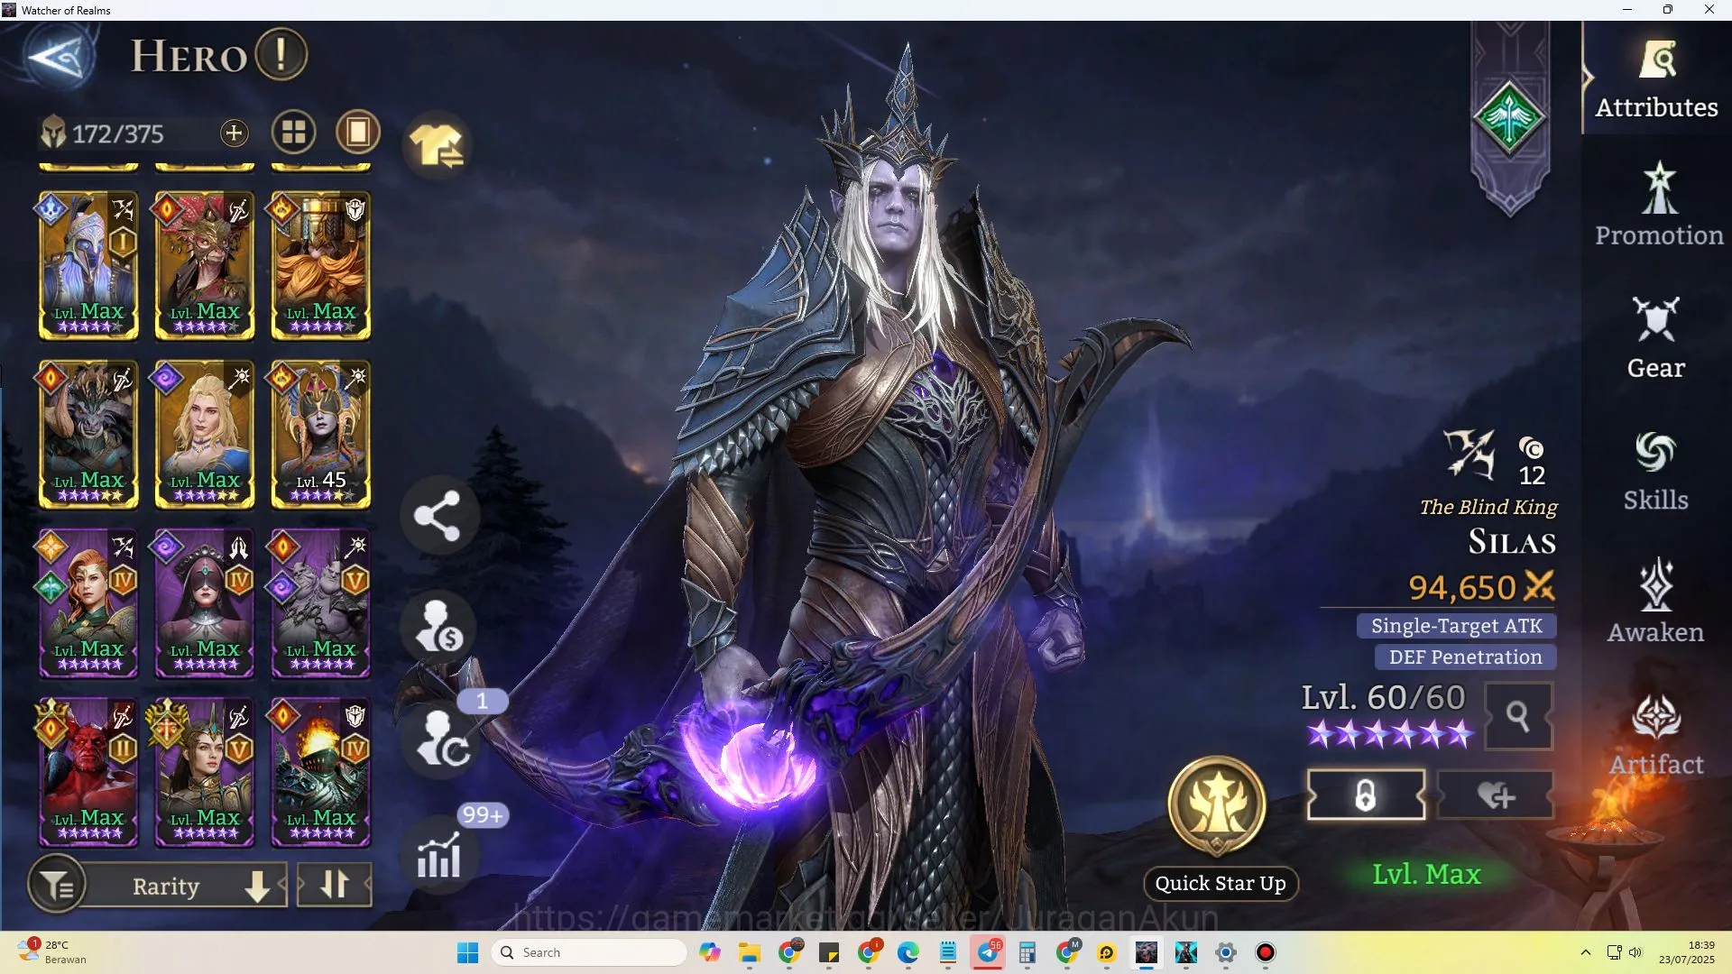Screen dimensions: 1732x974
Task: Toggle ascending/descending sort order arrows
Action: click(x=335, y=886)
